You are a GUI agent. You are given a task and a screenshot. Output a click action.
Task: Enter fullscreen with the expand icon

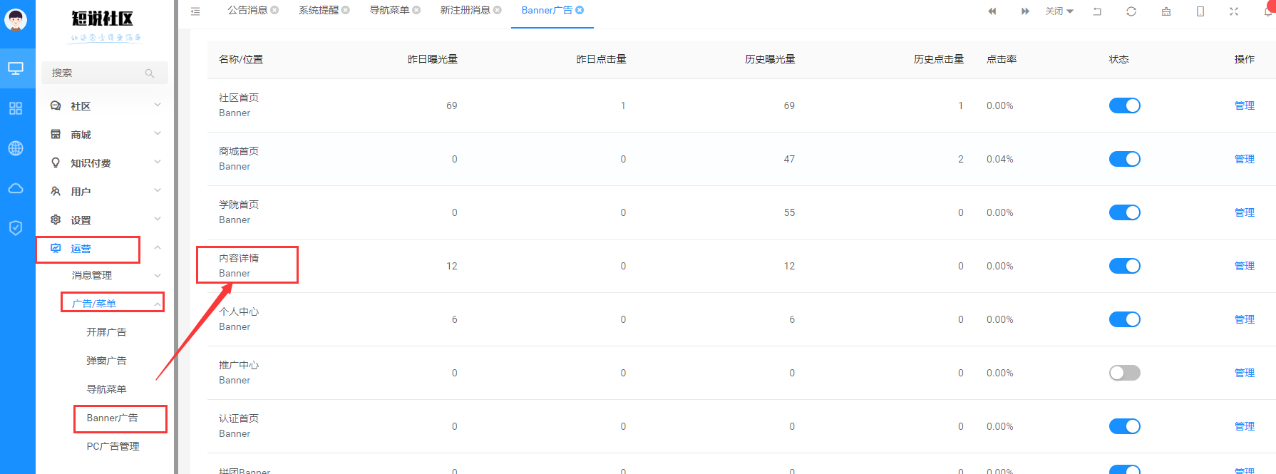point(1234,11)
